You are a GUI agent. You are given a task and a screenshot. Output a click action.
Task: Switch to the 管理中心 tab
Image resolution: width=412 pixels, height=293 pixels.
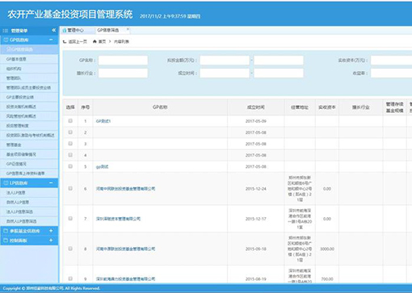tap(75, 31)
